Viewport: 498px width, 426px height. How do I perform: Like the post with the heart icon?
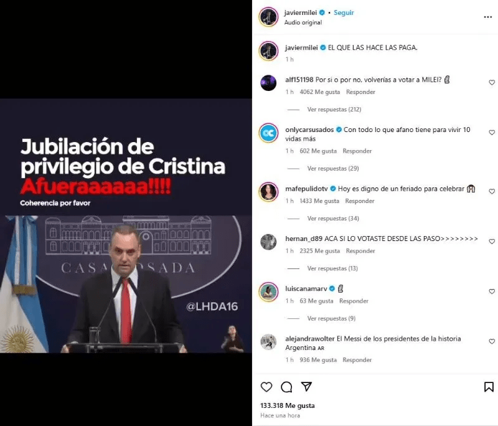click(266, 387)
